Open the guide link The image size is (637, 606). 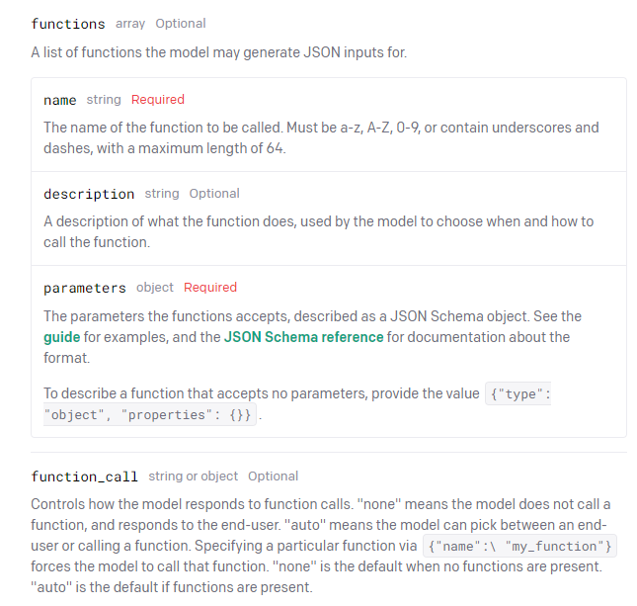[x=62, y=337]
